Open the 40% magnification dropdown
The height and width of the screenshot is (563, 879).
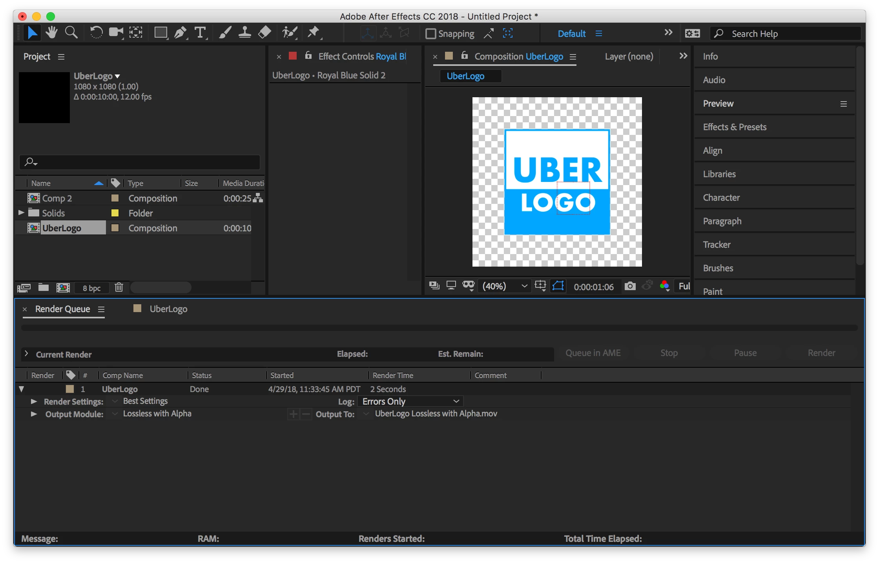pyautogui.click(x=505, y=286)
